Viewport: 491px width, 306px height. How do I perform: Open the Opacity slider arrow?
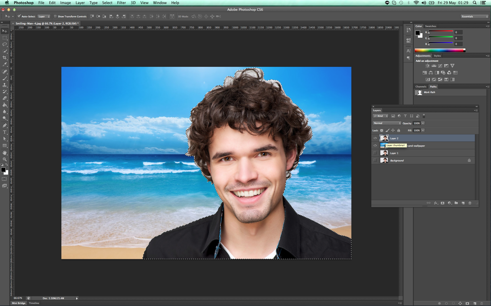(423, 123)
